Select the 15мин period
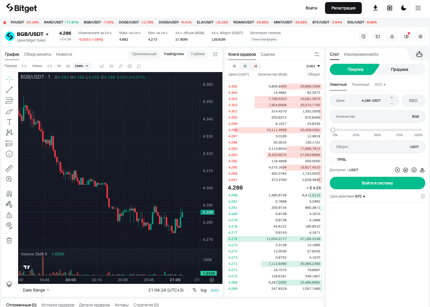Image resolution: width=430 pixels, height=307 pixels. pos(37,66)
